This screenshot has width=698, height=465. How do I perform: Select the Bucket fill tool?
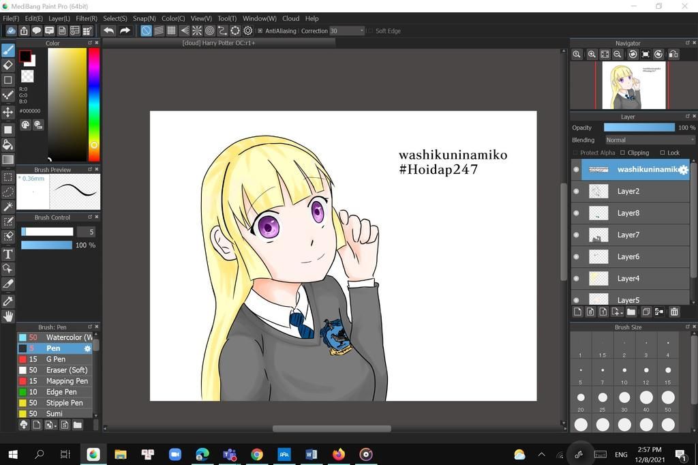8,145
